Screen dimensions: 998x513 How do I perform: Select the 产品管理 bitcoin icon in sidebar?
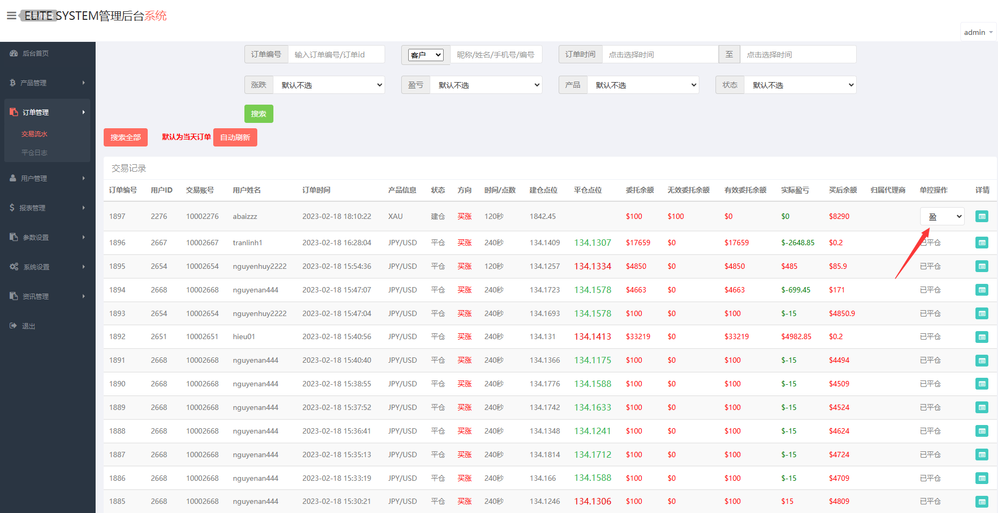pyautogui.click(x=13, y=83)
